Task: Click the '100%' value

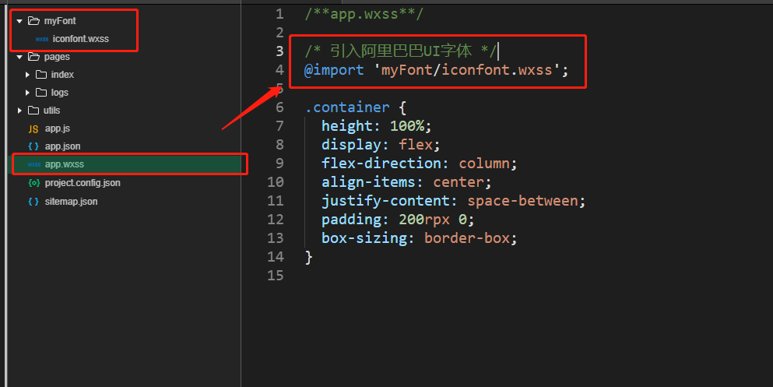Action: pyautogui.click(x=406, y=126)
